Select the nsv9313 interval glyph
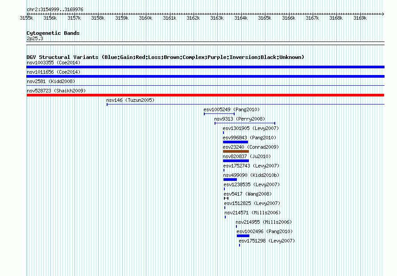397x276 pixels. coord(245,123)
